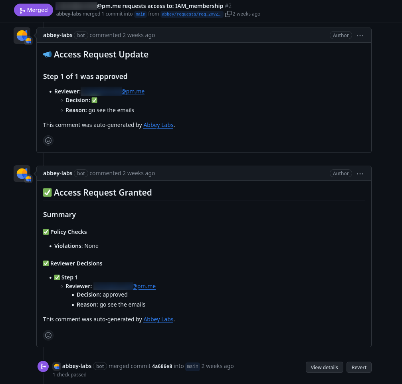The height and width of the screenshot is (384, 402).
Task: Open options menu on Access Request Granted comment
Action: tap(360, 174)
